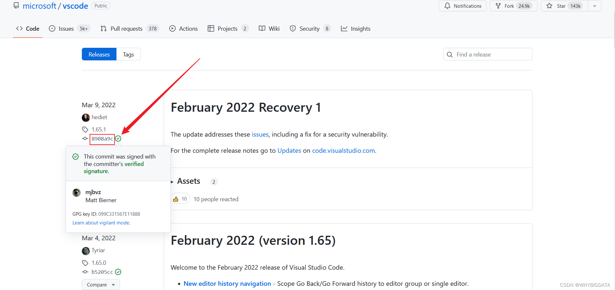Open the Wiki tab

click(269, 29)
